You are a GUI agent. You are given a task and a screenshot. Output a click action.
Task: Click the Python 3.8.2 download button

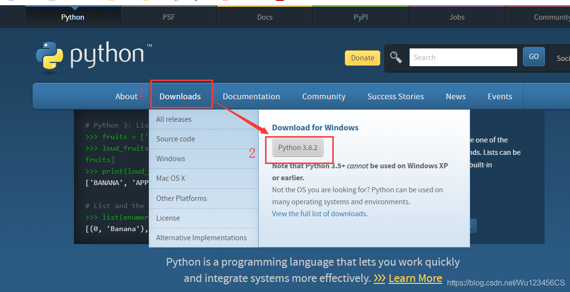click(298, 148)
